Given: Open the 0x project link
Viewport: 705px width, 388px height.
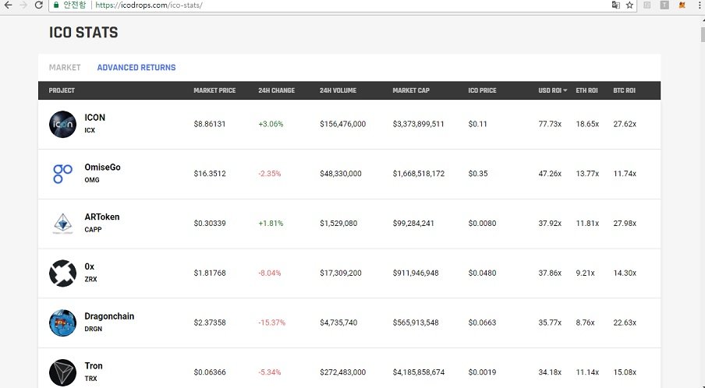Looking at the screenshot, I should tap(90, 266).
